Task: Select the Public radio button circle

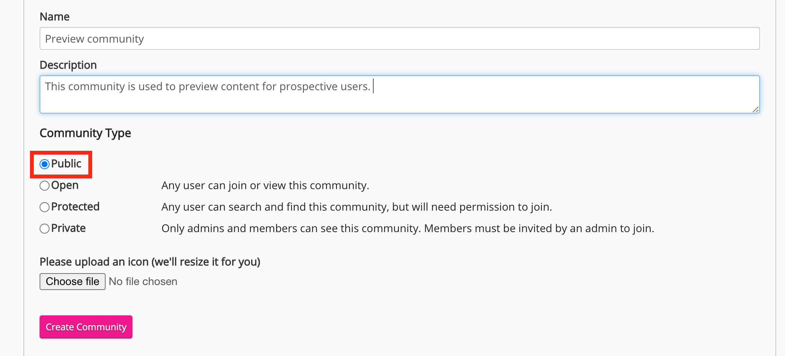Action: pos(45,164)
